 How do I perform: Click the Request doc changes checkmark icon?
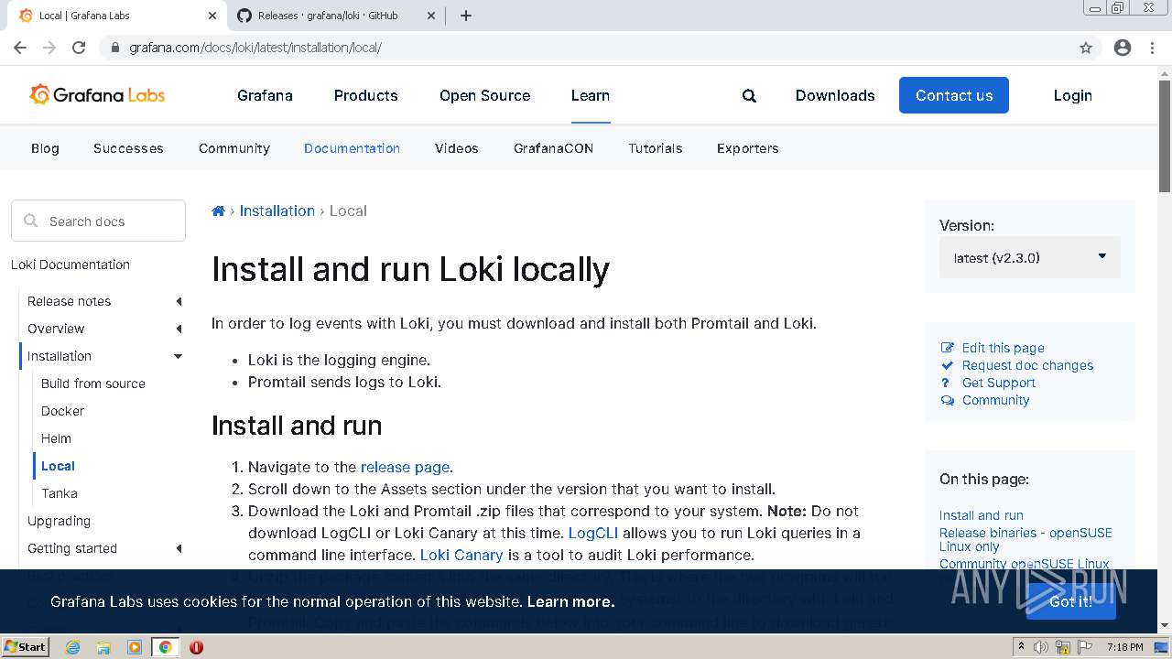(x=948, y=365)
